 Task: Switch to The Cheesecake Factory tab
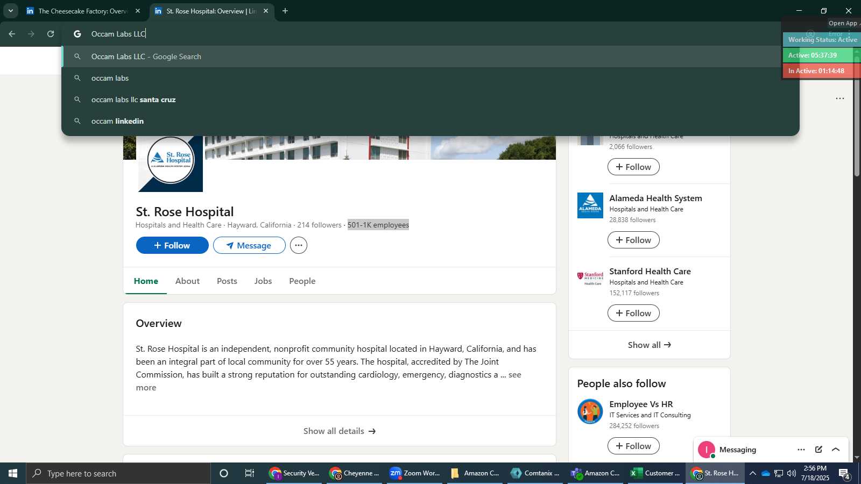82,11
